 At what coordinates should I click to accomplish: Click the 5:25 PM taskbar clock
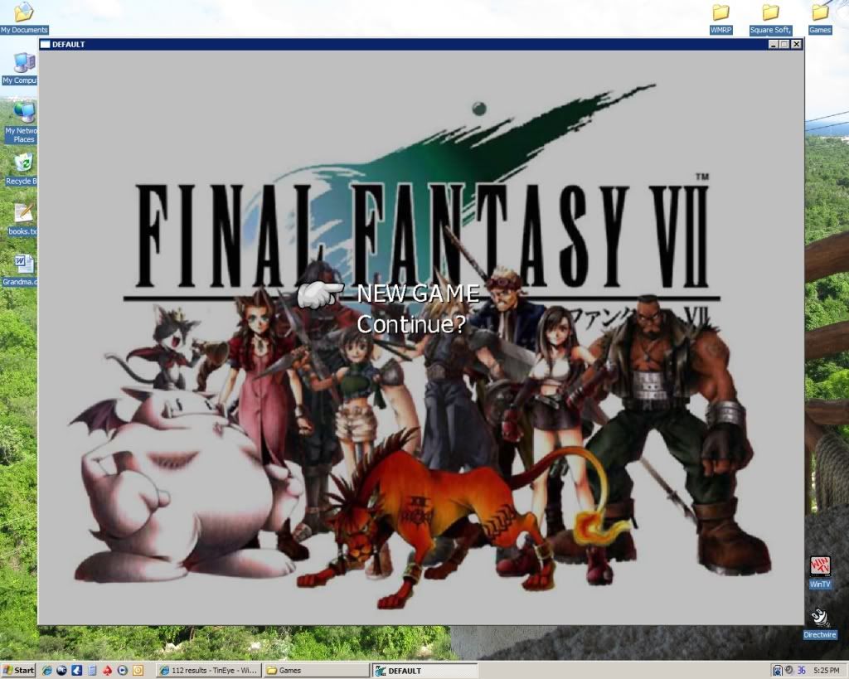(827, 671)
